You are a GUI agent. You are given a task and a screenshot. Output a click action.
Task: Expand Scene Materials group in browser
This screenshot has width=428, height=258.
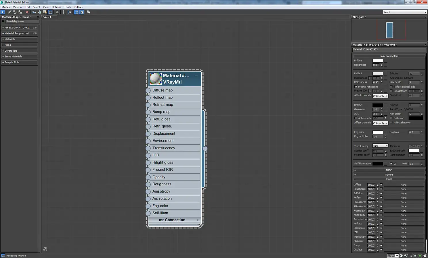tap(20, 57)
